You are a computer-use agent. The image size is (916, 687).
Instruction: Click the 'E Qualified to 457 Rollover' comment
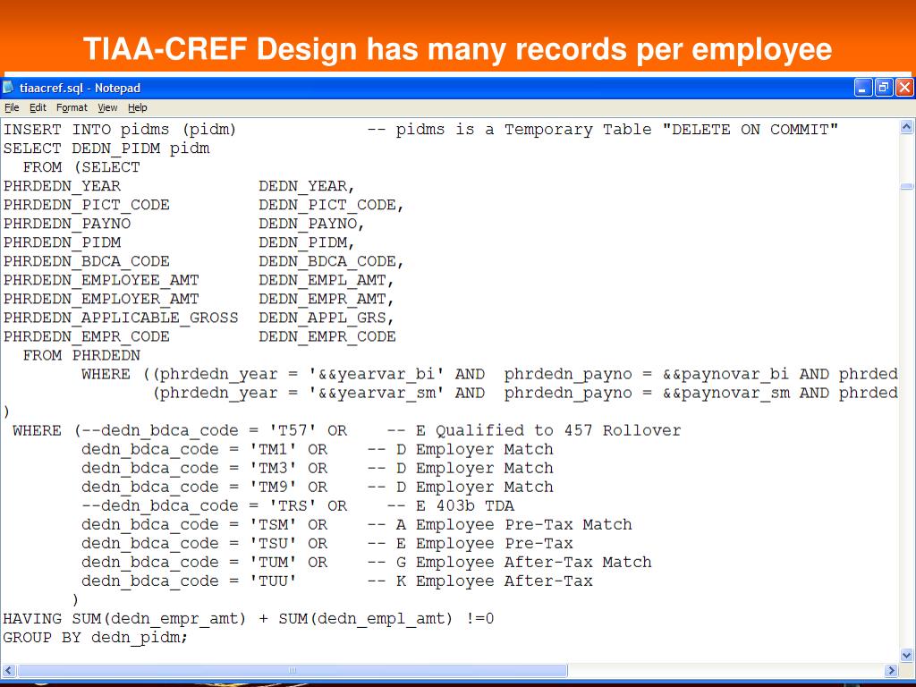[x=548, y=430]
